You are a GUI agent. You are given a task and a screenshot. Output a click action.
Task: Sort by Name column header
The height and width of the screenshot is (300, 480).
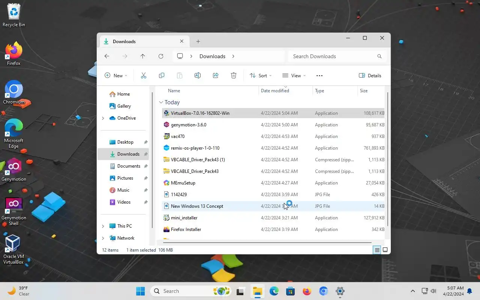[x=174, y=91]
